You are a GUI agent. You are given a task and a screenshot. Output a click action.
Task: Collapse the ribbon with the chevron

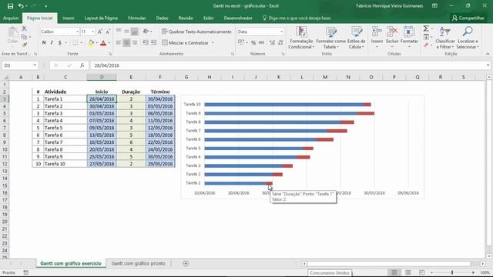(488, 54)
